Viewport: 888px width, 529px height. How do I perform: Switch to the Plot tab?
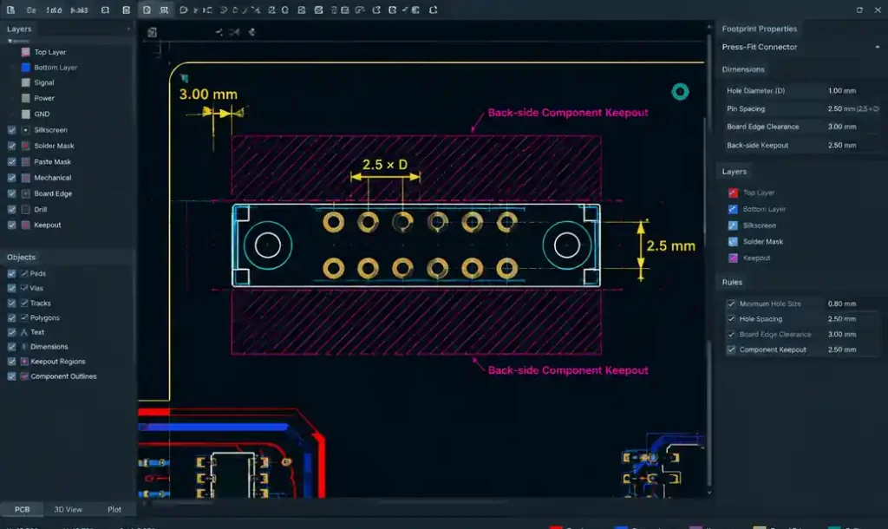(114, 509)
